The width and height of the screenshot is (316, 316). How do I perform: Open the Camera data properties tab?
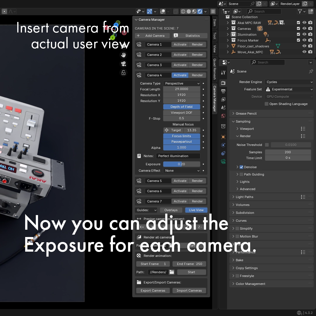[x=223, y=162]
